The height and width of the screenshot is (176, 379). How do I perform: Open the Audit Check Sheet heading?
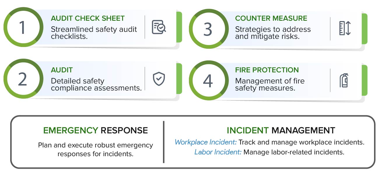(x=88, y=18)
